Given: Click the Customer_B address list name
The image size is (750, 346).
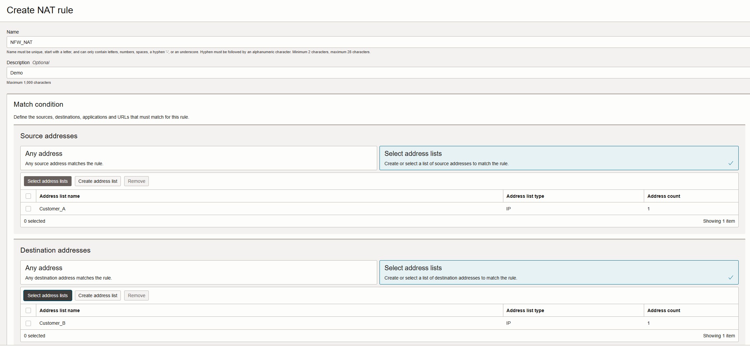Looking at the screenshot, I should [x=52, y=323].
